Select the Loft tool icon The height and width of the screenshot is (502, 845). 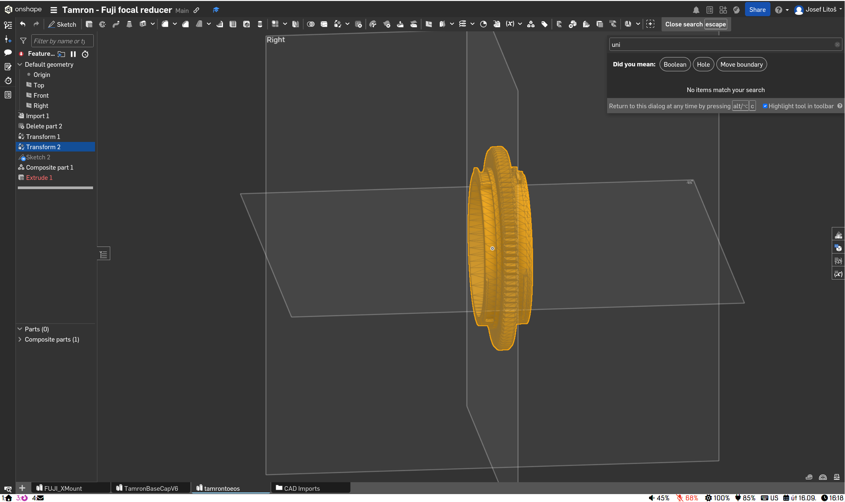coord(129,24)
